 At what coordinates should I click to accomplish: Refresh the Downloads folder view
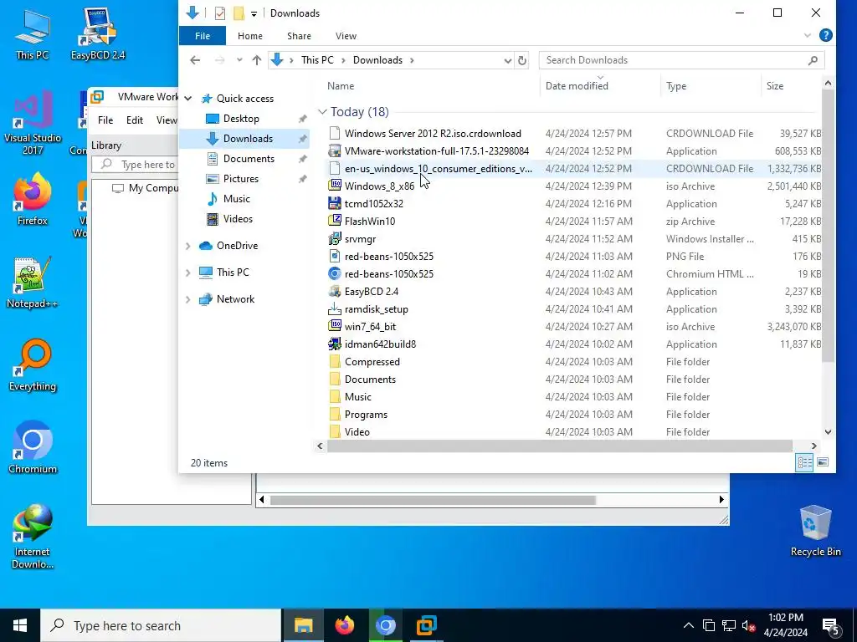tap(522, 60)
